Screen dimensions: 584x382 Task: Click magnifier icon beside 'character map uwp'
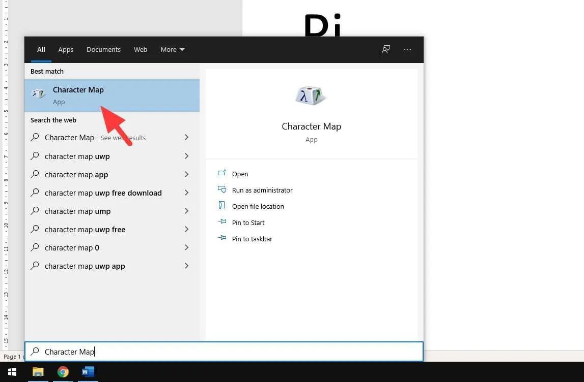click(x=35, y=156)
